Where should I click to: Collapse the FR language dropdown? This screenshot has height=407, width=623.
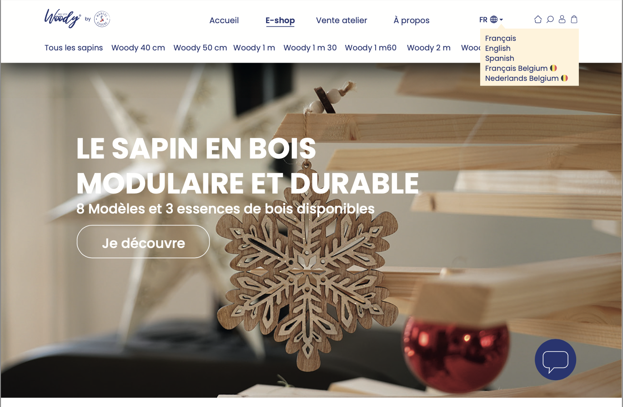tap(491, 20)
